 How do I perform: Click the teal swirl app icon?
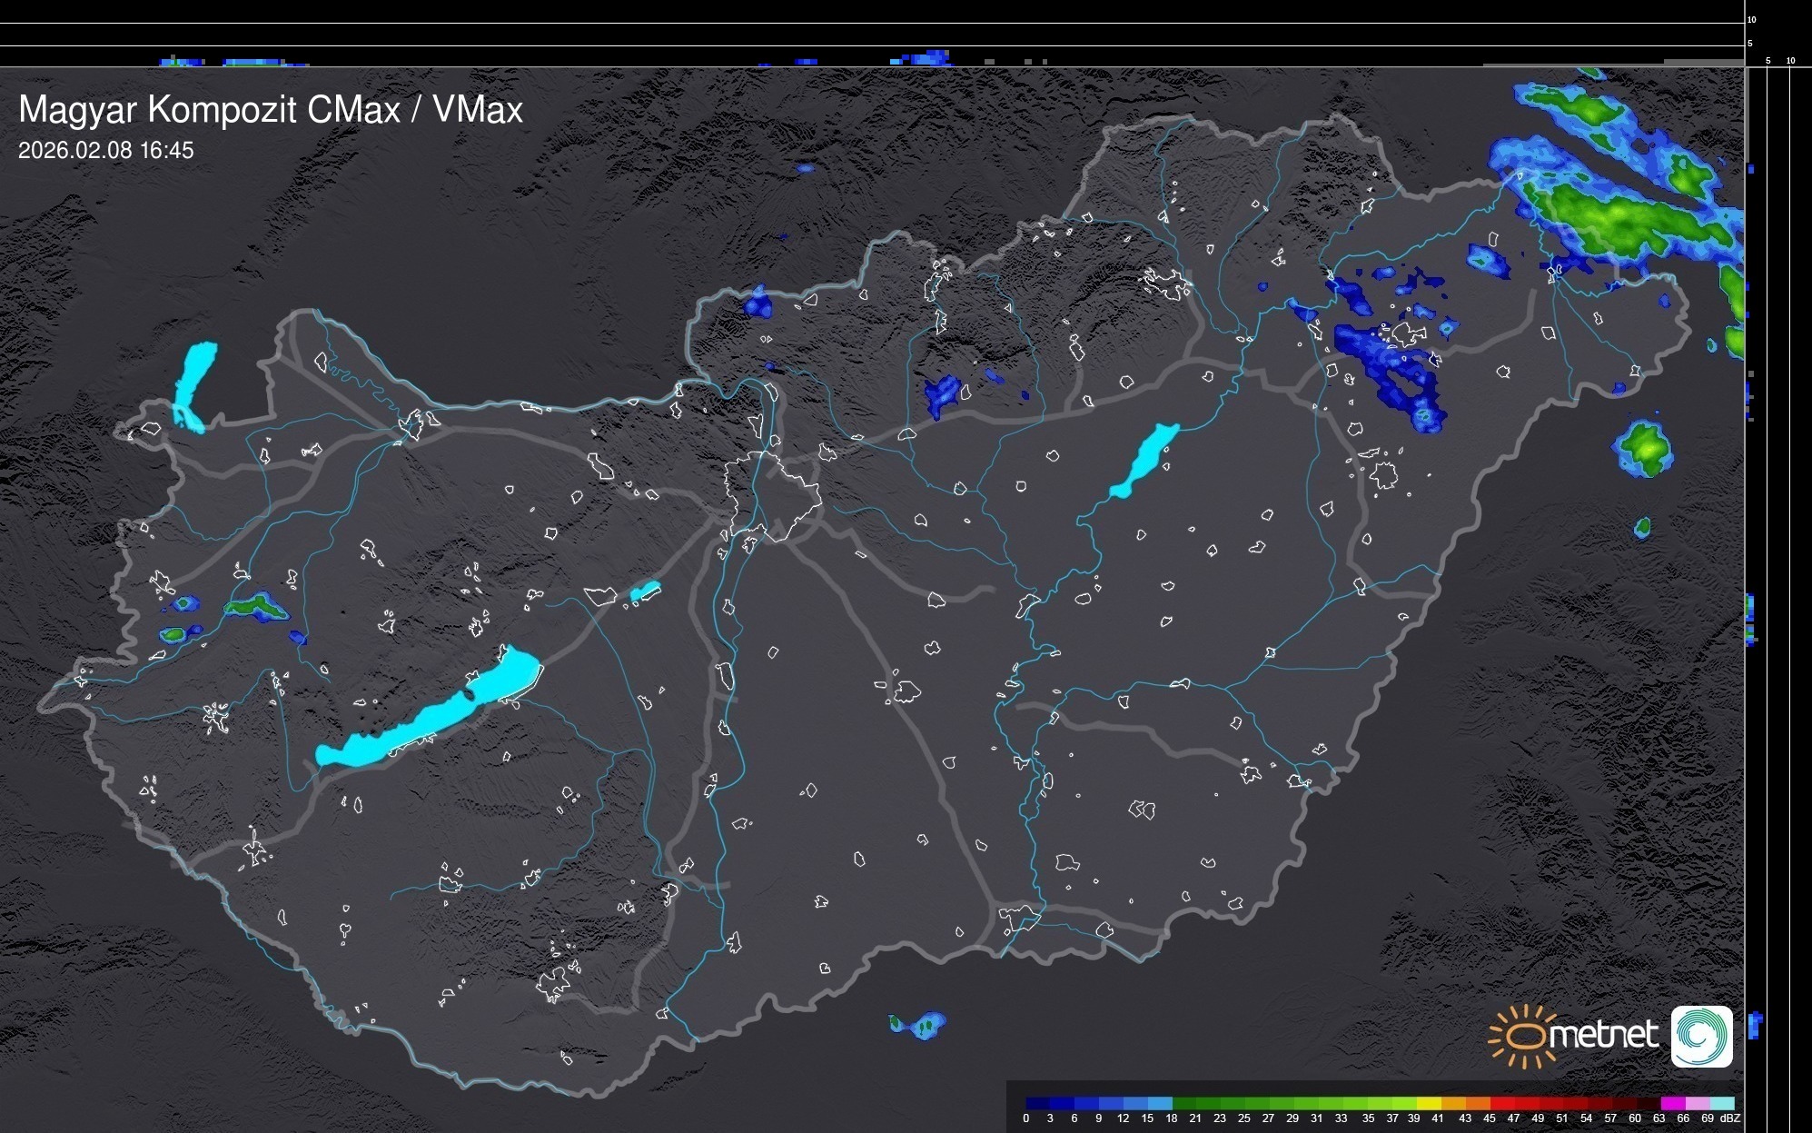[x=1701, y=1036]
